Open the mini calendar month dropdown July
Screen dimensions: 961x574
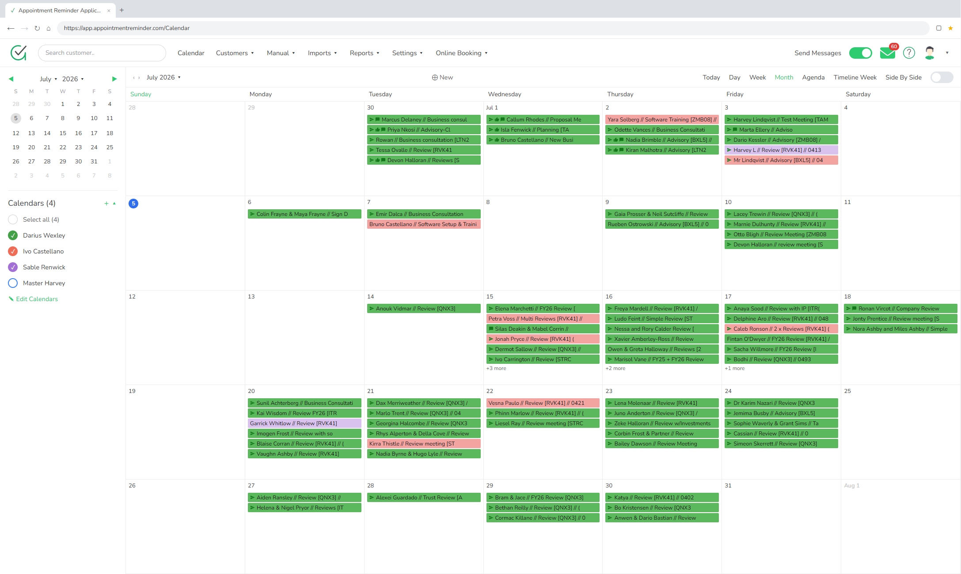click(x=48, y=79)
